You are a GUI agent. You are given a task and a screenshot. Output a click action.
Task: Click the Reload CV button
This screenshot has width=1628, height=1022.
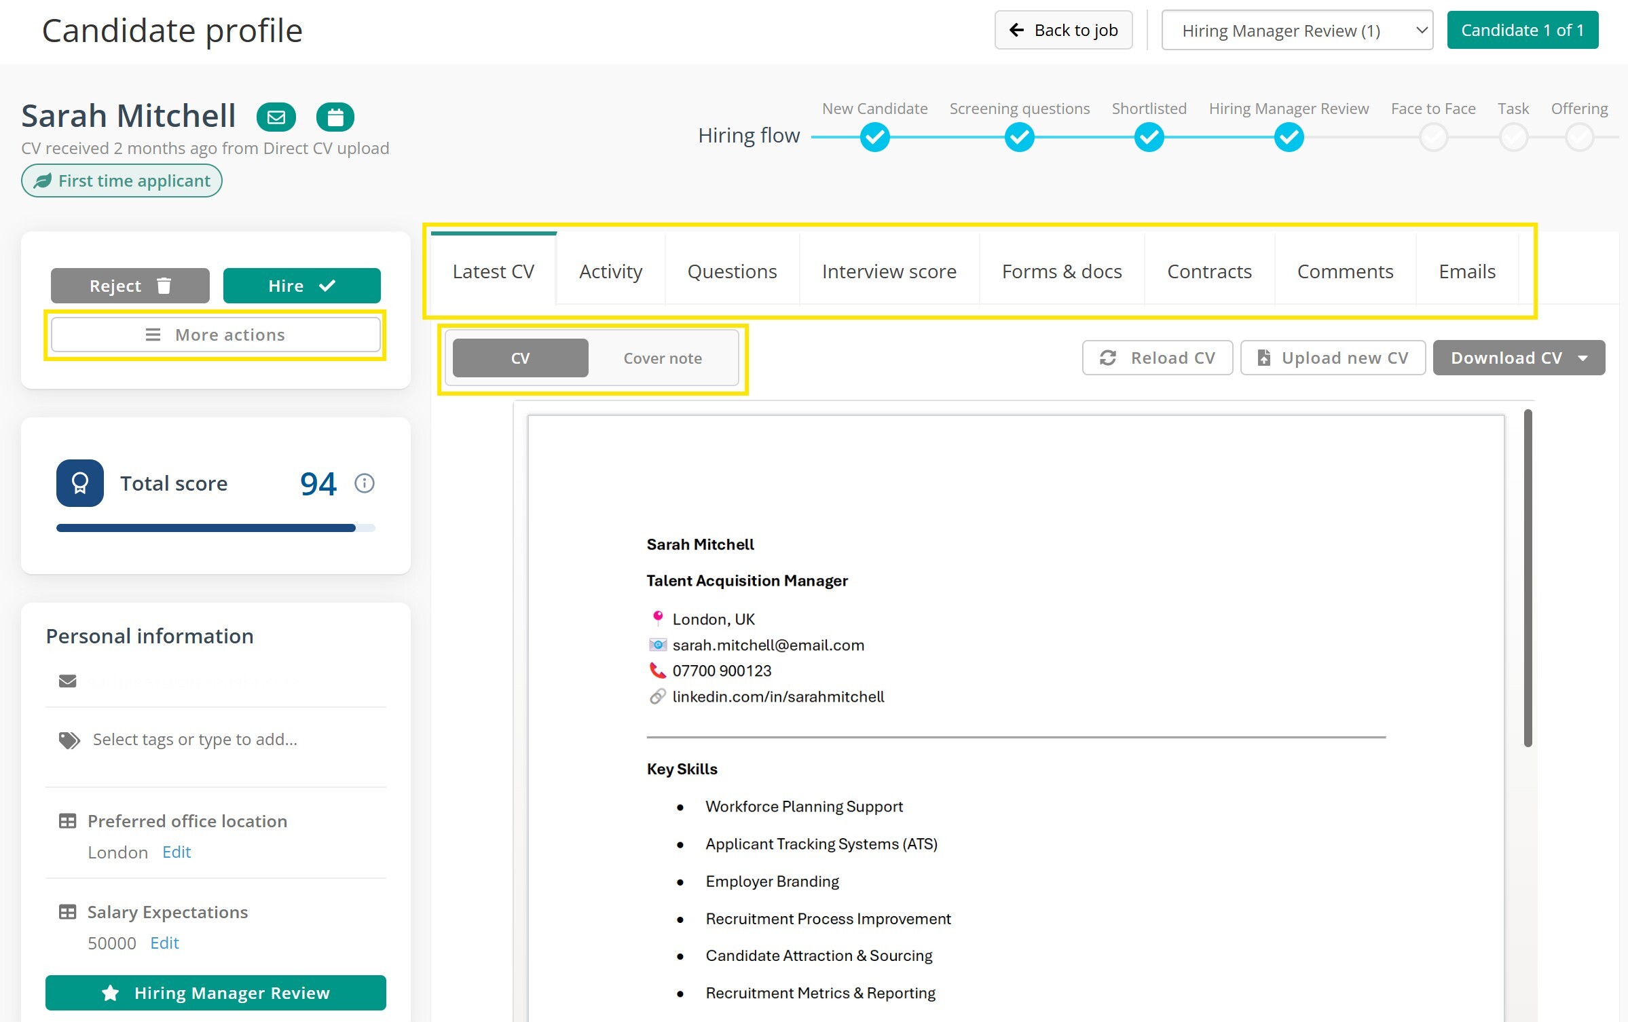point(1158,358)
